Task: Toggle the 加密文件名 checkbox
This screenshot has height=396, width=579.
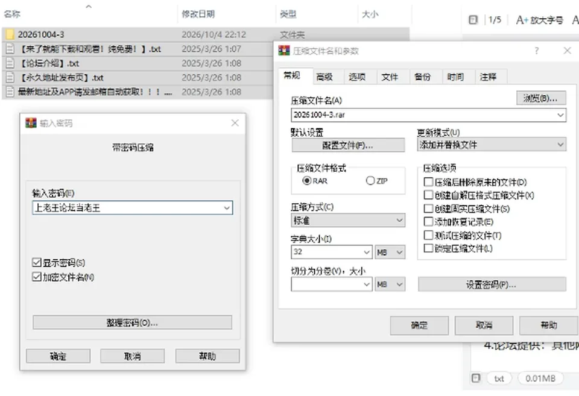Action: 36,277
